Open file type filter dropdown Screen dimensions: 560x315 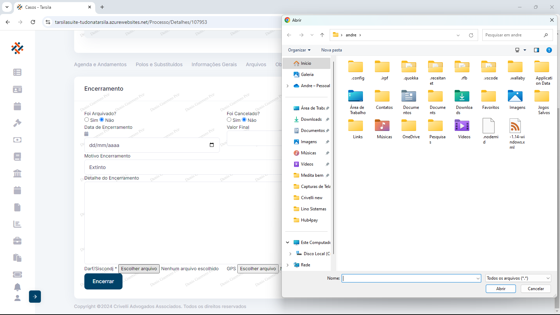pos(518,278)
